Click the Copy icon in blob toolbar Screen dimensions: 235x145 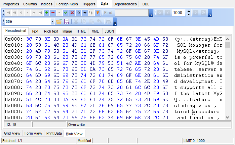pyautogui.click(x=84, y=21)
